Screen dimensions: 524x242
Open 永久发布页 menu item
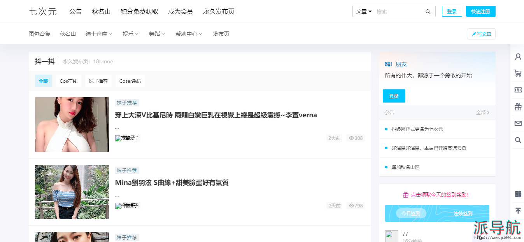coord(219,12)
